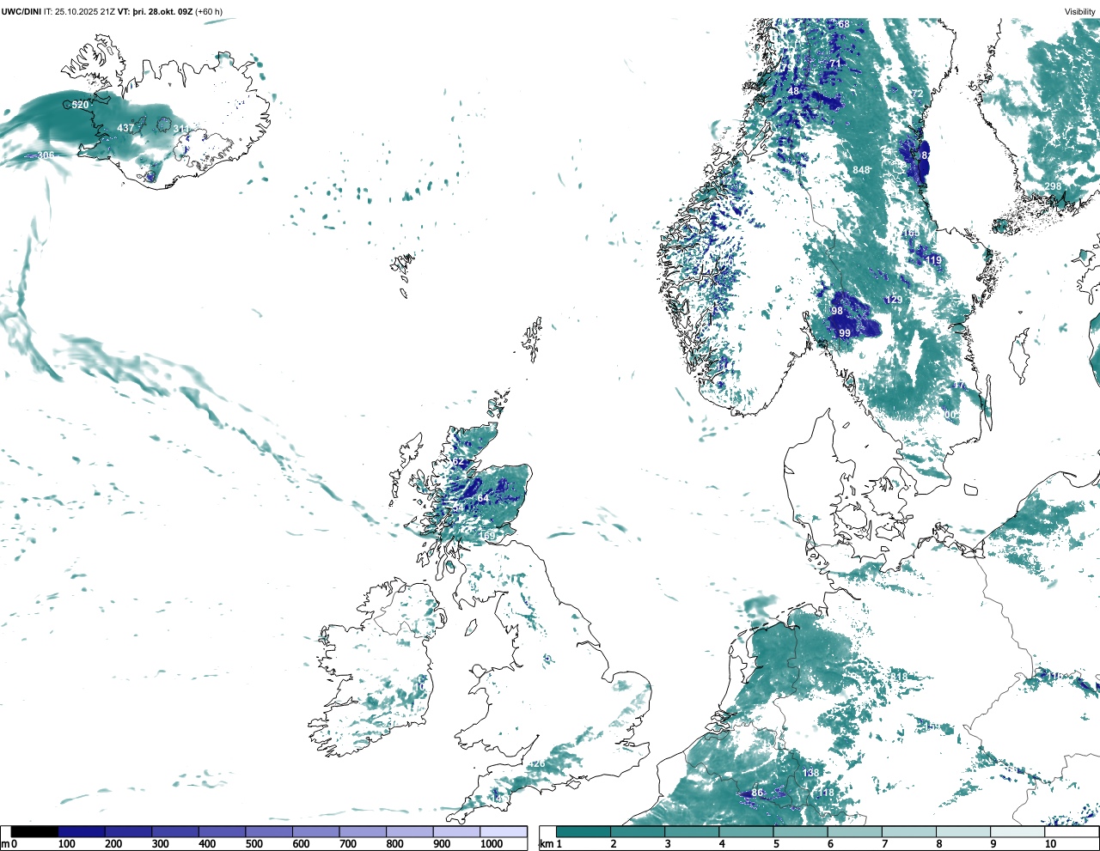Click the black 0–100 m legend swatch
The width and height of the screenshot is (1100, 851).
click(x=35, y=831)
